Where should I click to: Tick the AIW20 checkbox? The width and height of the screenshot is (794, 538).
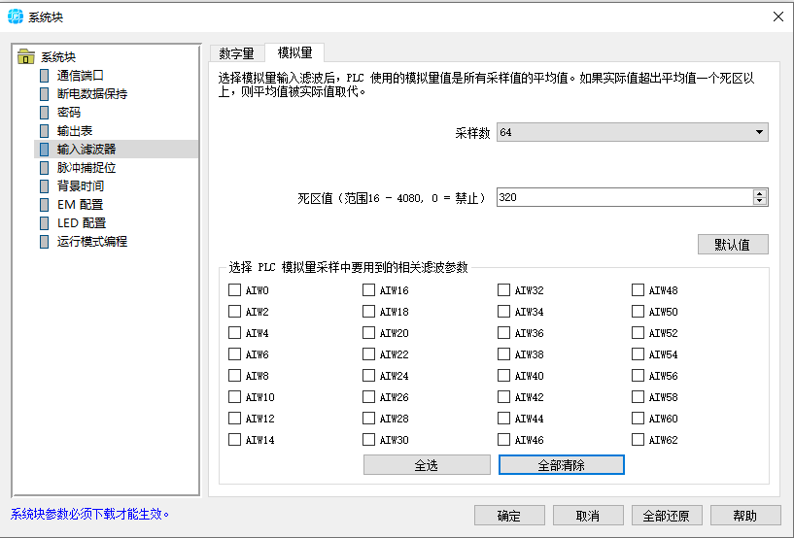point(368,332)
